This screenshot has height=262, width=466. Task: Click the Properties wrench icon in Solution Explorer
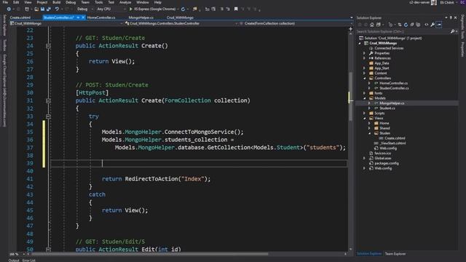pyautogui.click(x=433, y=25)
